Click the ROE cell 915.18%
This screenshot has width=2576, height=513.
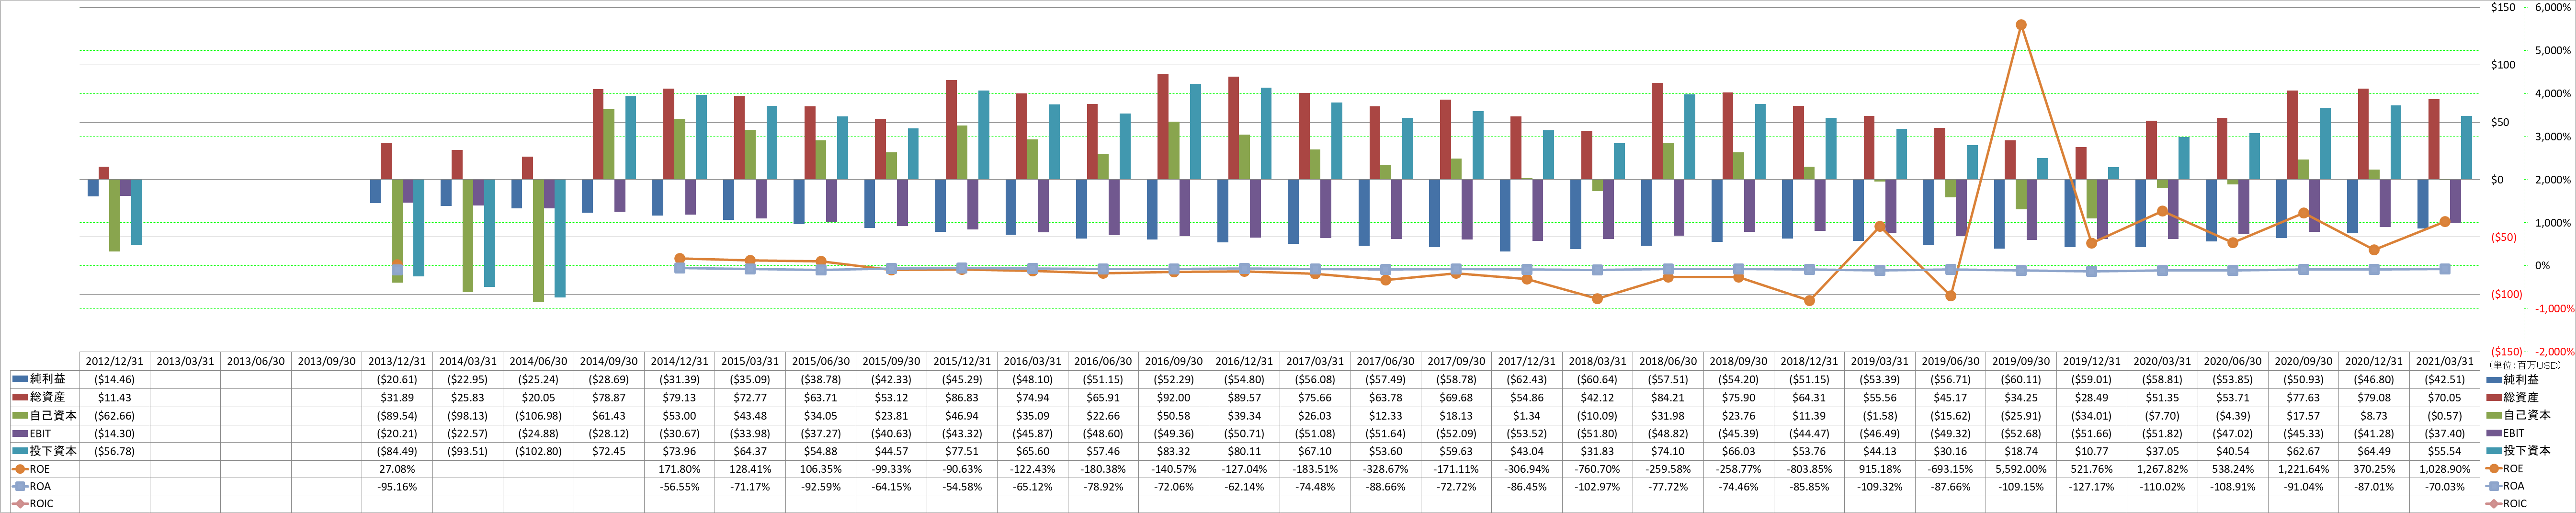tap(1880, 469)
